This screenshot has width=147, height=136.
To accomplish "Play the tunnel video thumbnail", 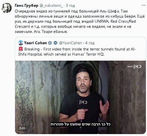I will pyautogui.click(x=80, y=97).
